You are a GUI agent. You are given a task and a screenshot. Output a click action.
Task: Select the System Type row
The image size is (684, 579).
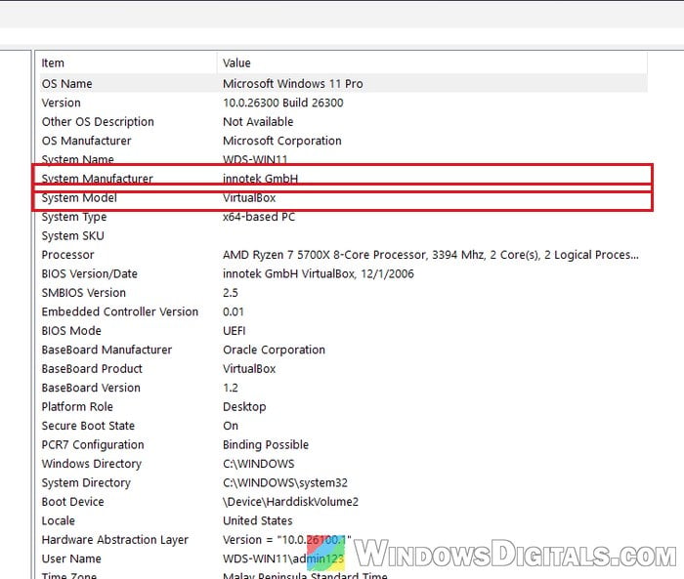74,217
